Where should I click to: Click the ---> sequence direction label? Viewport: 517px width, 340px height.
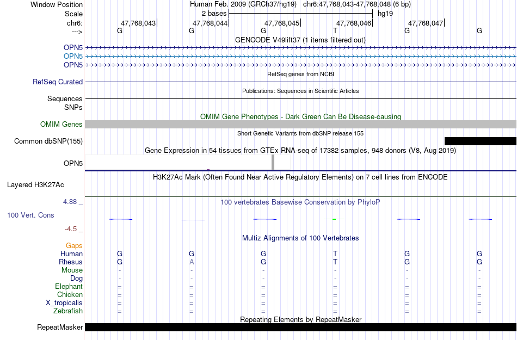(77, 32)
